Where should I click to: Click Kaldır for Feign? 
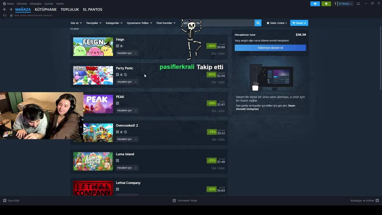pyautogui.click(x=221, y=53)
